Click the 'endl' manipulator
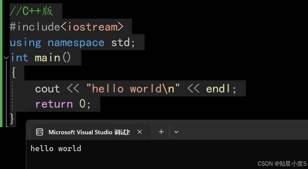 tap(218, 89)
